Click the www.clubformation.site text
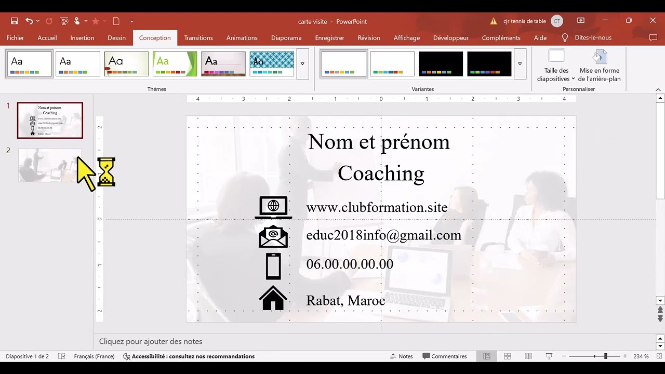Viewport: 665px width, 374px height. tap(377, 207)
